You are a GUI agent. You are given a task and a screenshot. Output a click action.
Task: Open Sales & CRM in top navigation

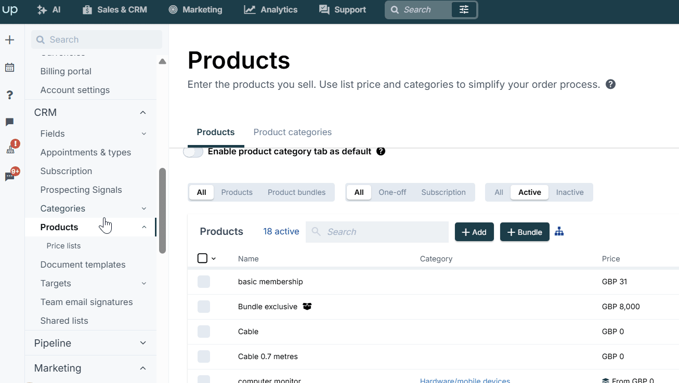coord(115,10)
